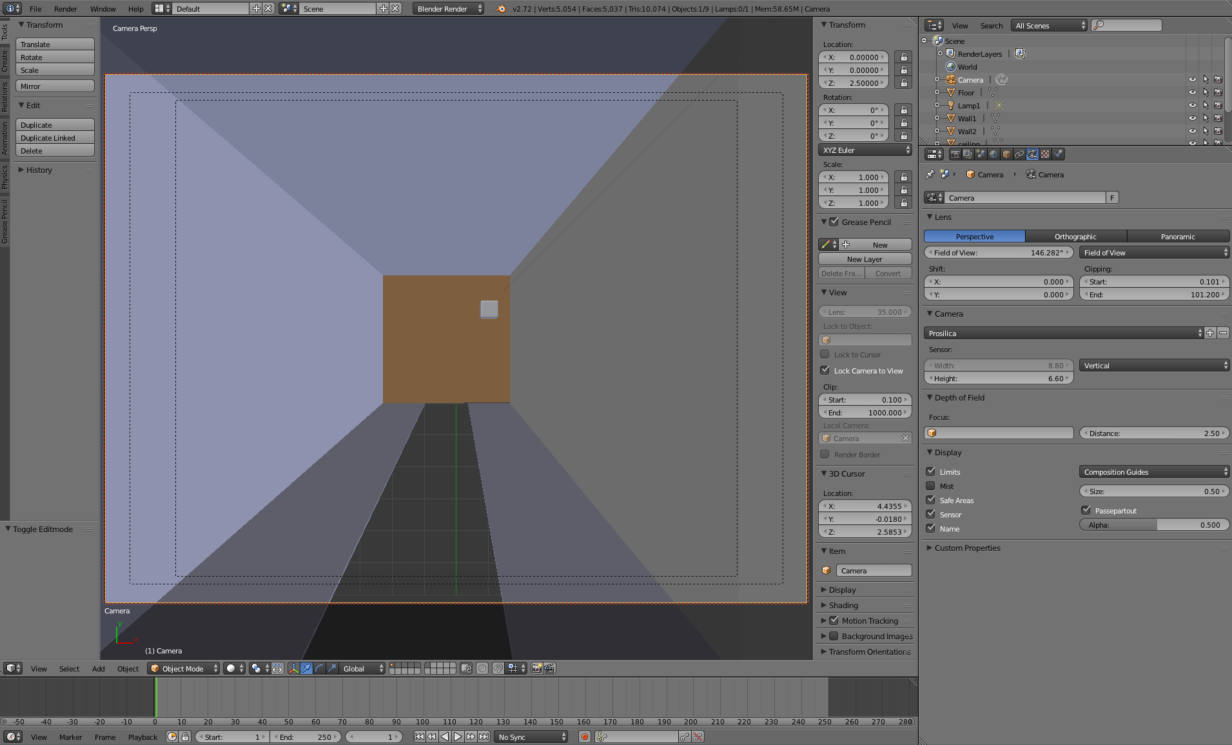Open the File menu
The image size is (1232, 745).
35,8
